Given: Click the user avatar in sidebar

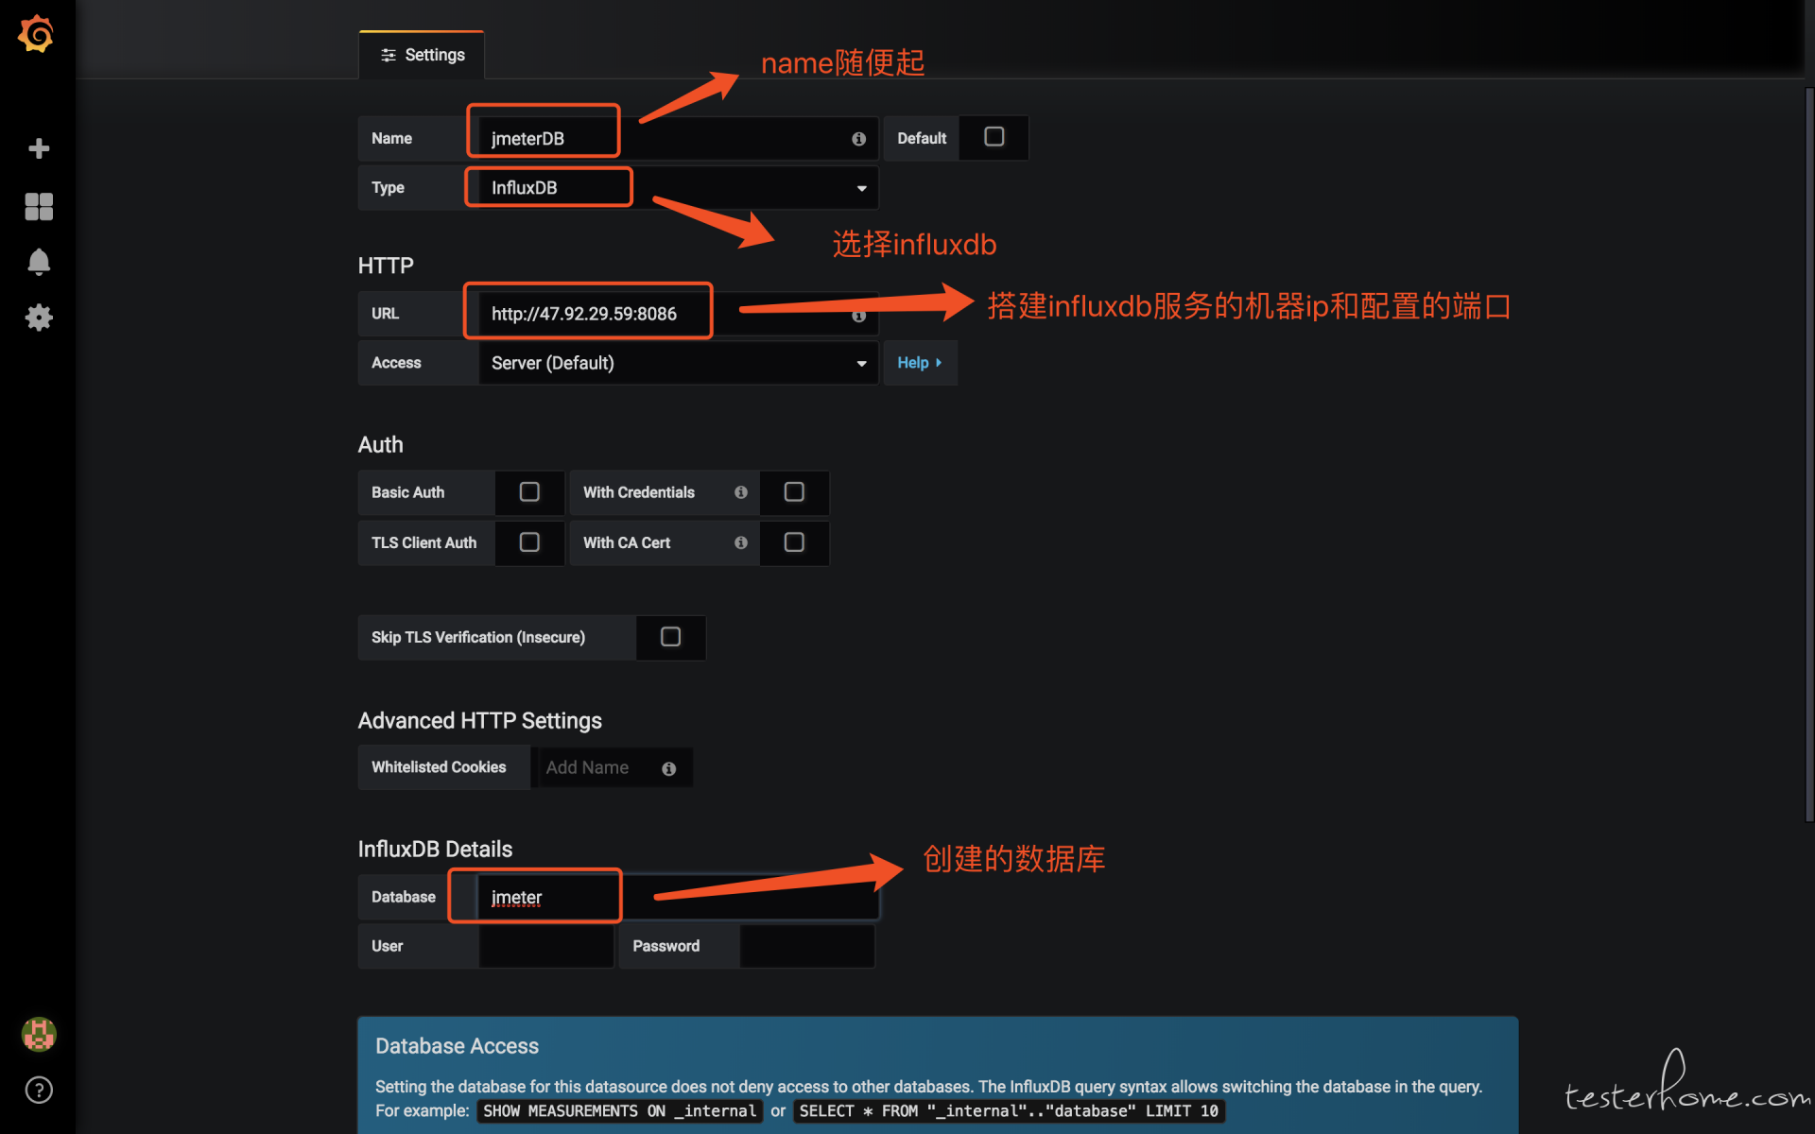Looking at the screenshot, I should tap(39, 1034).
